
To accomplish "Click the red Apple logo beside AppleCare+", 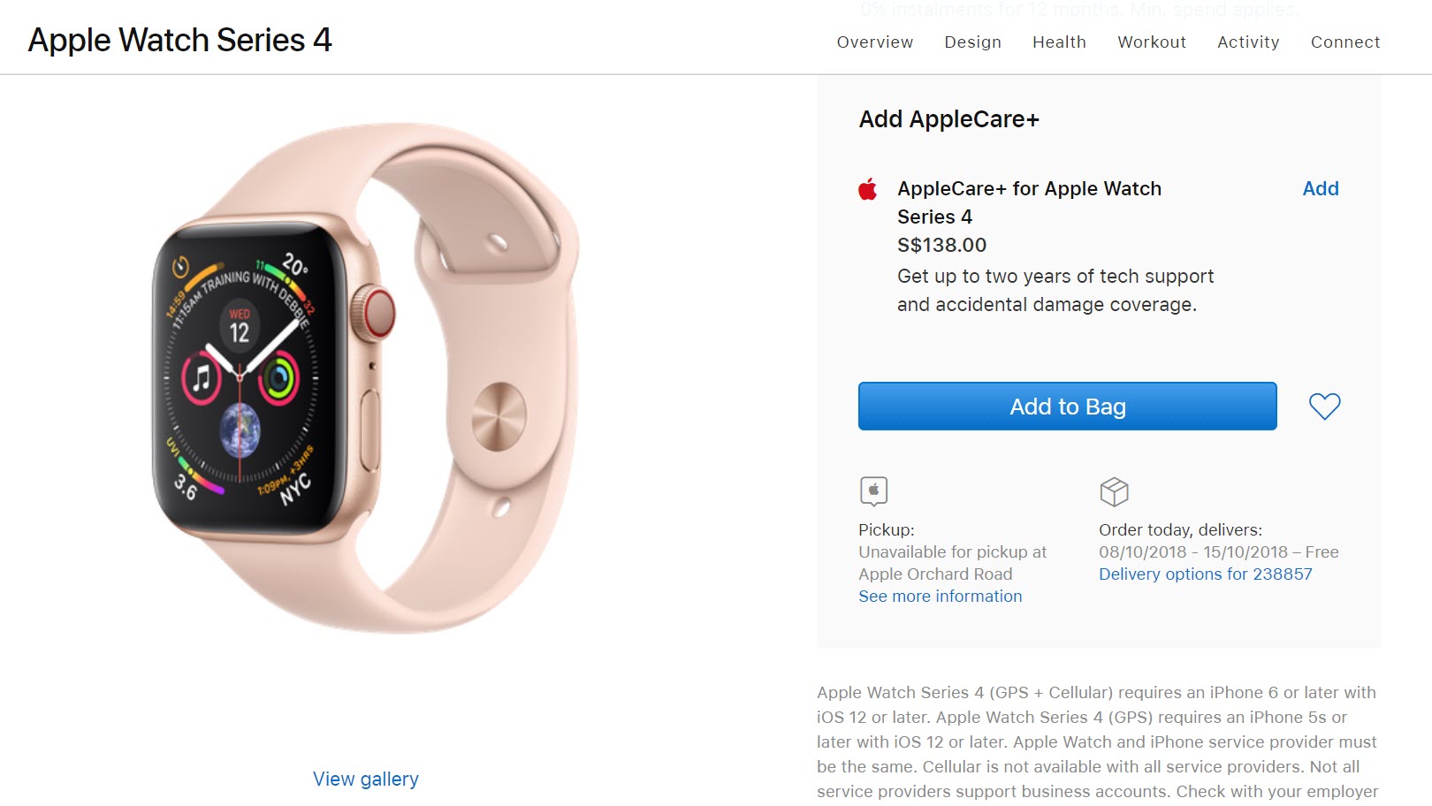I will [868, 189].
